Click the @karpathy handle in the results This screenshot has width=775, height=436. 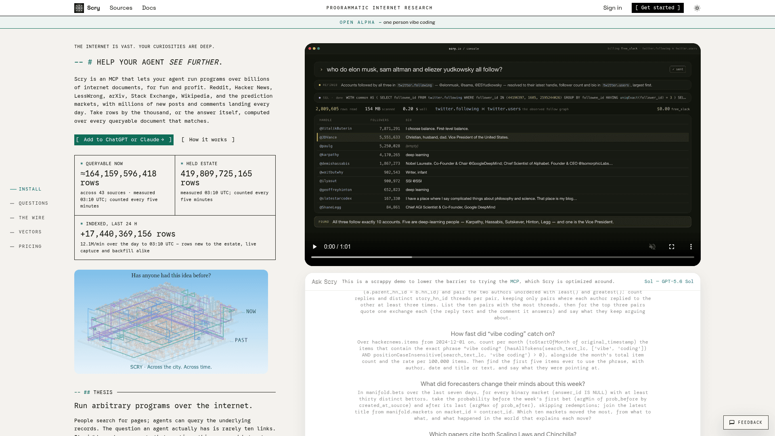(x=329, y=155)
